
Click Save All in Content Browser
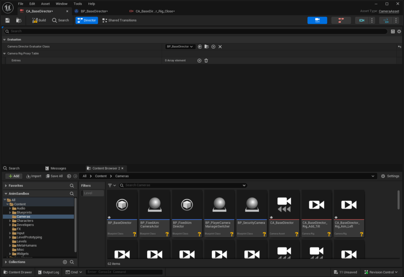54,176
